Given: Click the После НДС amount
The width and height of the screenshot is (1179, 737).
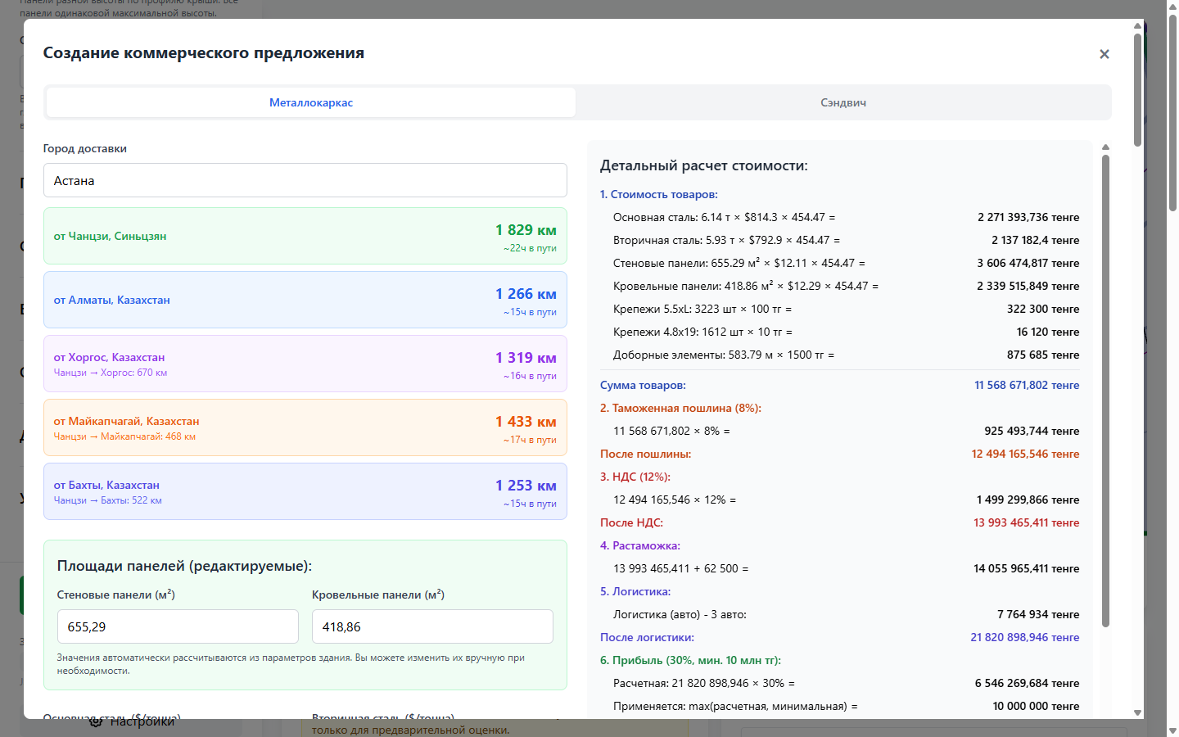Looking at the screenshot, I should point(1026,522).
